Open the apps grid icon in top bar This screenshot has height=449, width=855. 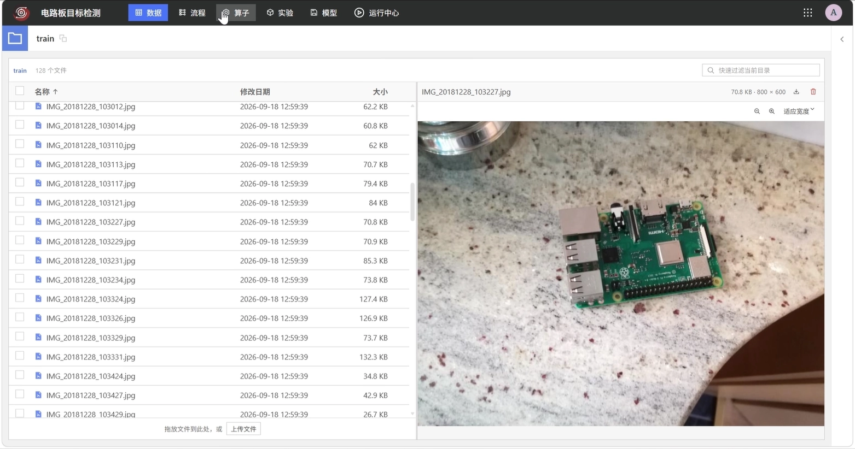(x=808, y=13)
